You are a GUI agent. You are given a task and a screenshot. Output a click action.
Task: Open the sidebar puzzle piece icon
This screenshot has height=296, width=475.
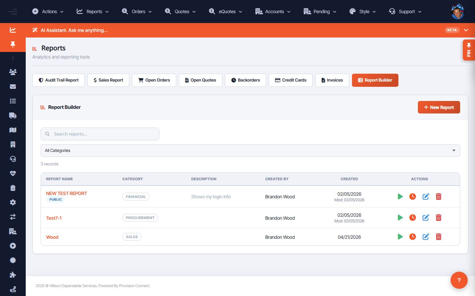(13, 275)
